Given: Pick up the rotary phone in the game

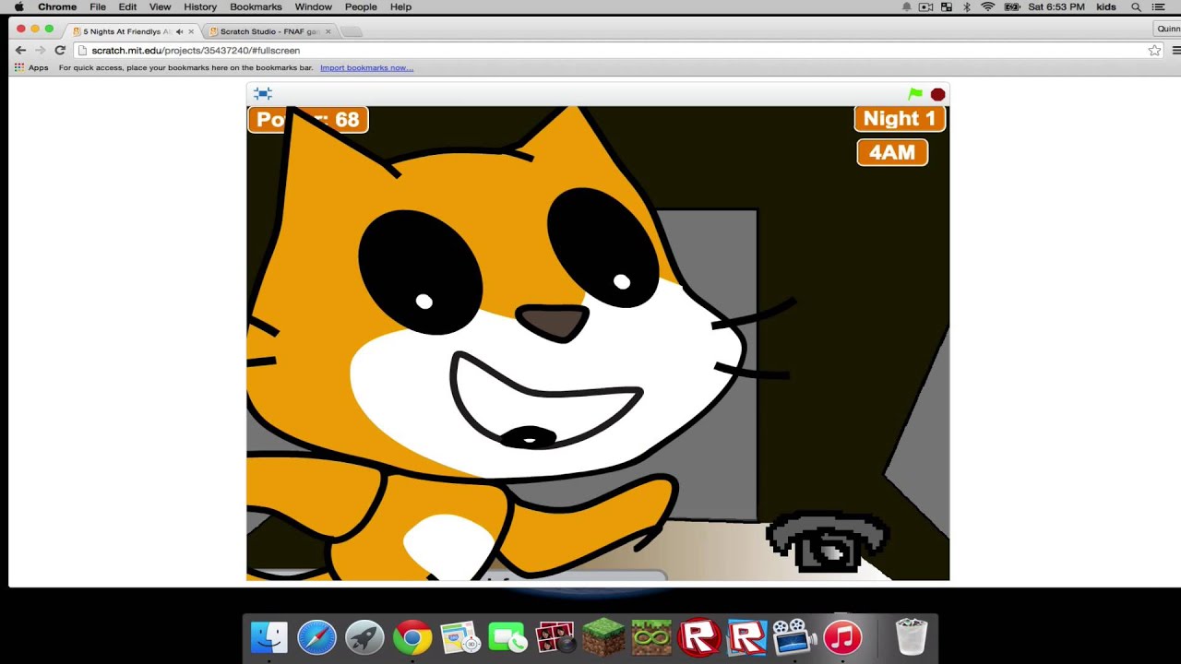Looking at the screenshot, I should [828, 542].
